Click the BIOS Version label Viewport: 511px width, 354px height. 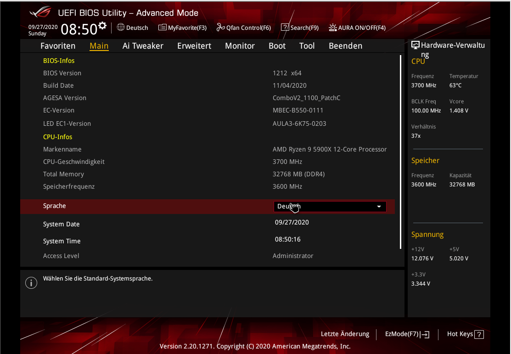[62, 73]
